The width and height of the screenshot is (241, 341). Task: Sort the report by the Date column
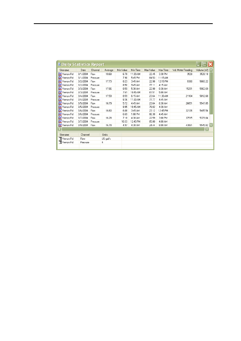click(83, 70)
